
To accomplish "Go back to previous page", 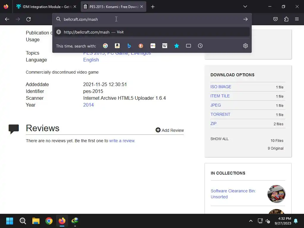I will [x=7, y=19].
